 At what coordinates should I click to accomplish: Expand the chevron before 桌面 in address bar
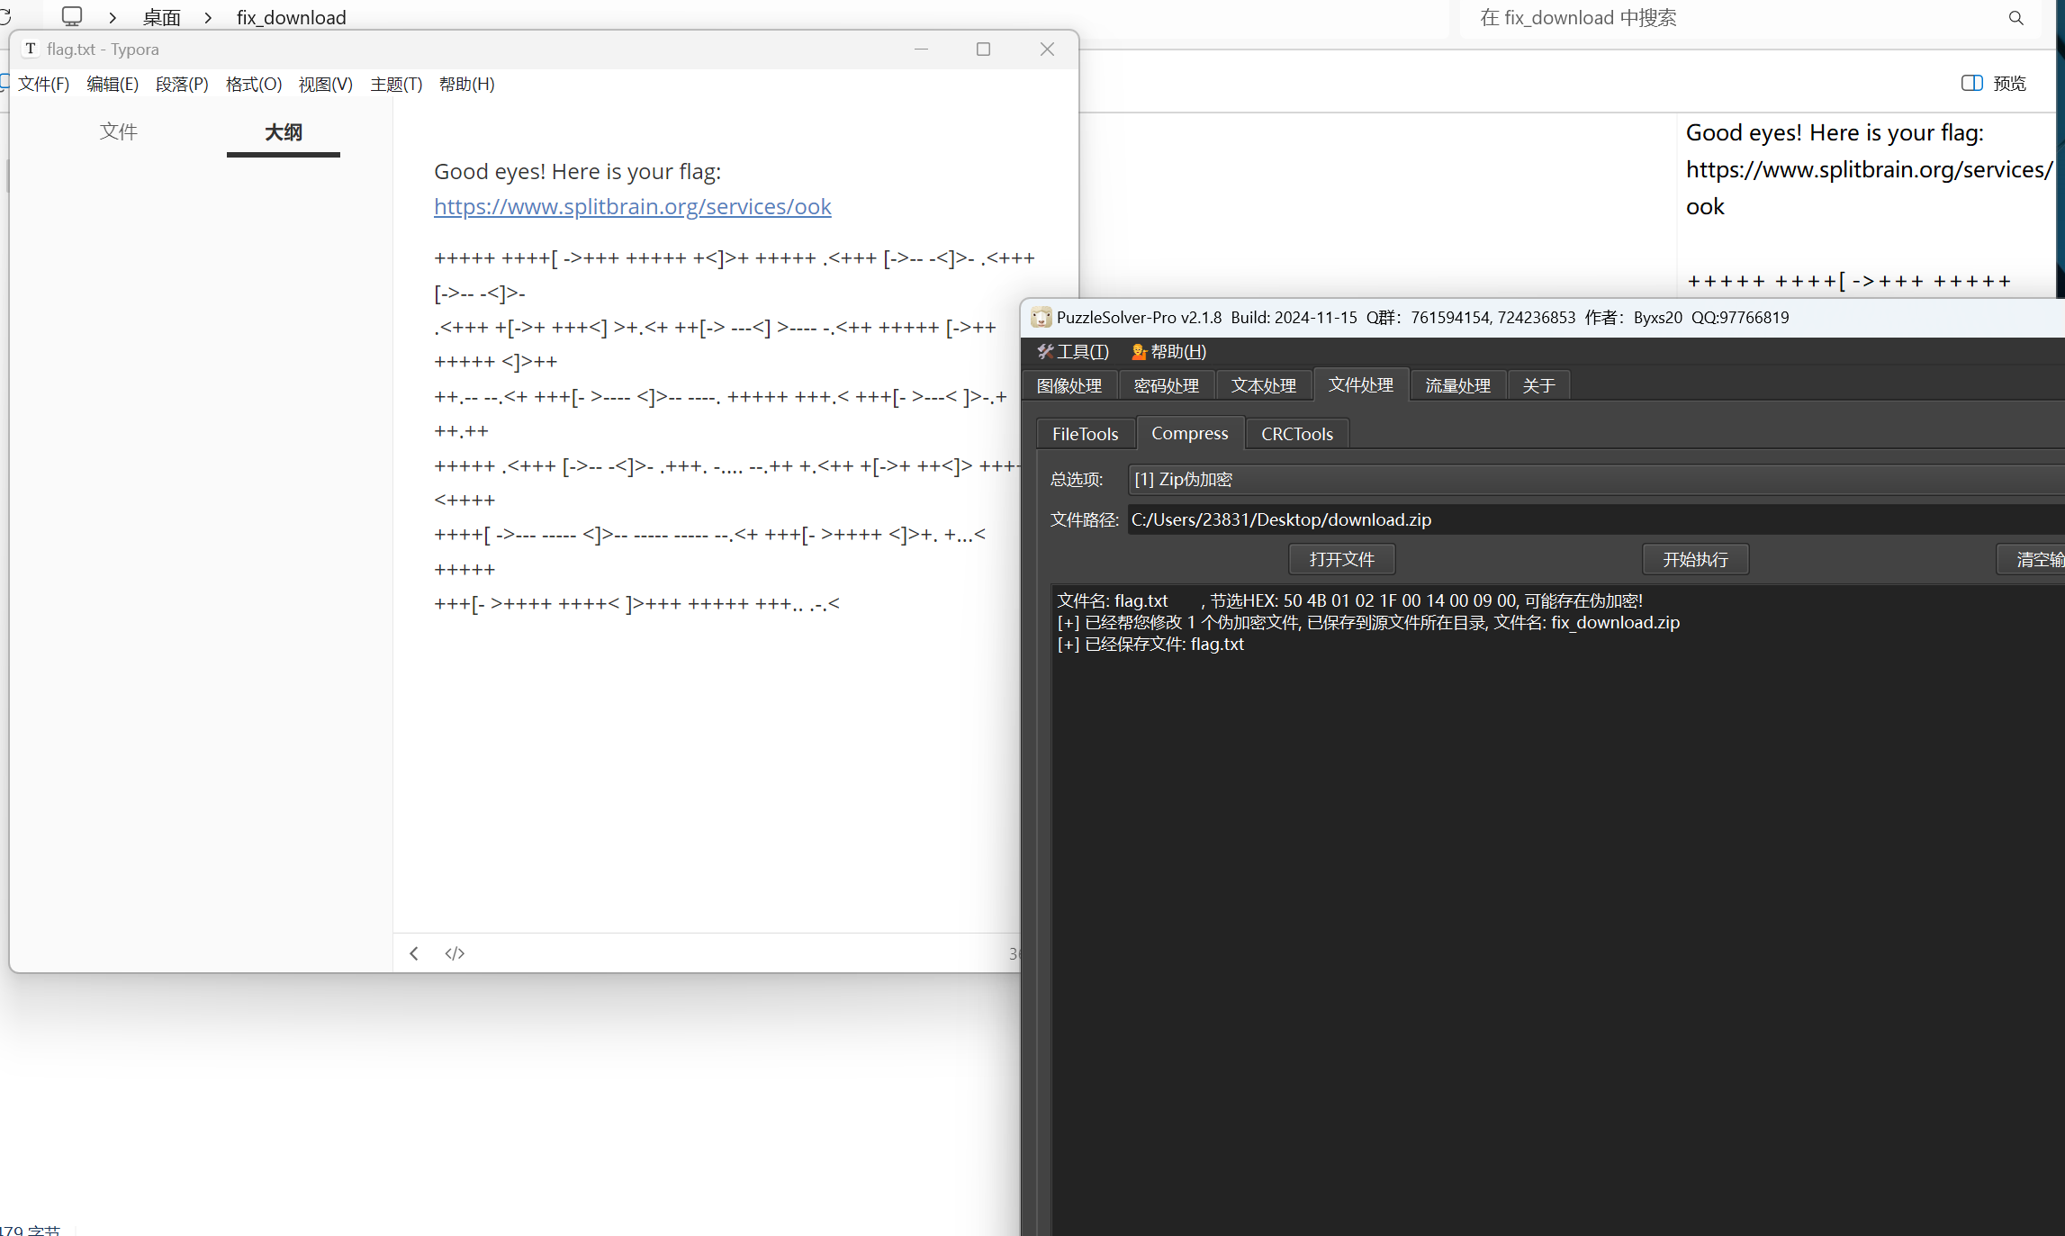[x=113, y=18]
